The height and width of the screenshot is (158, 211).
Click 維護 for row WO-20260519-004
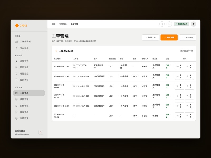pyautogui.click(x=189, y=76)
